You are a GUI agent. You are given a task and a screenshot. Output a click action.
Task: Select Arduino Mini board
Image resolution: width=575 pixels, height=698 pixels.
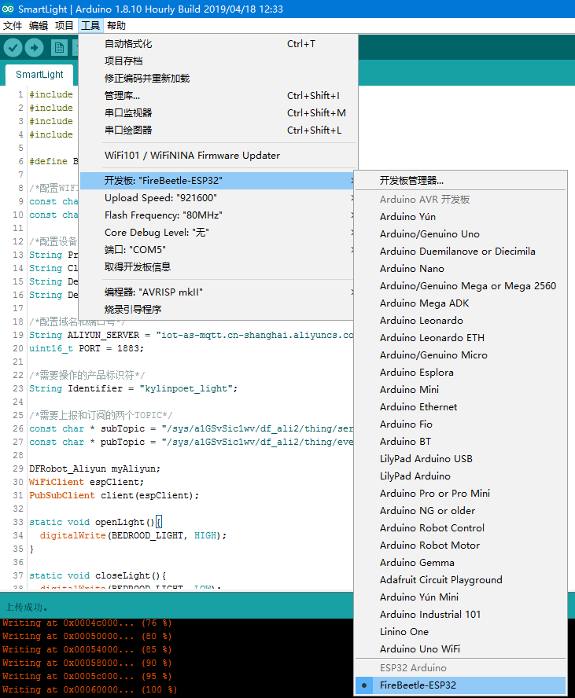coord(461,390)
